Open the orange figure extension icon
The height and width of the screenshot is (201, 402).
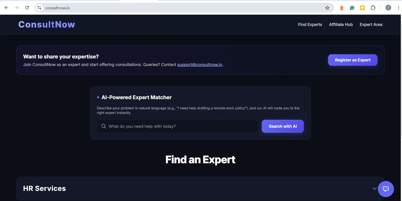[x=342, y=8]
